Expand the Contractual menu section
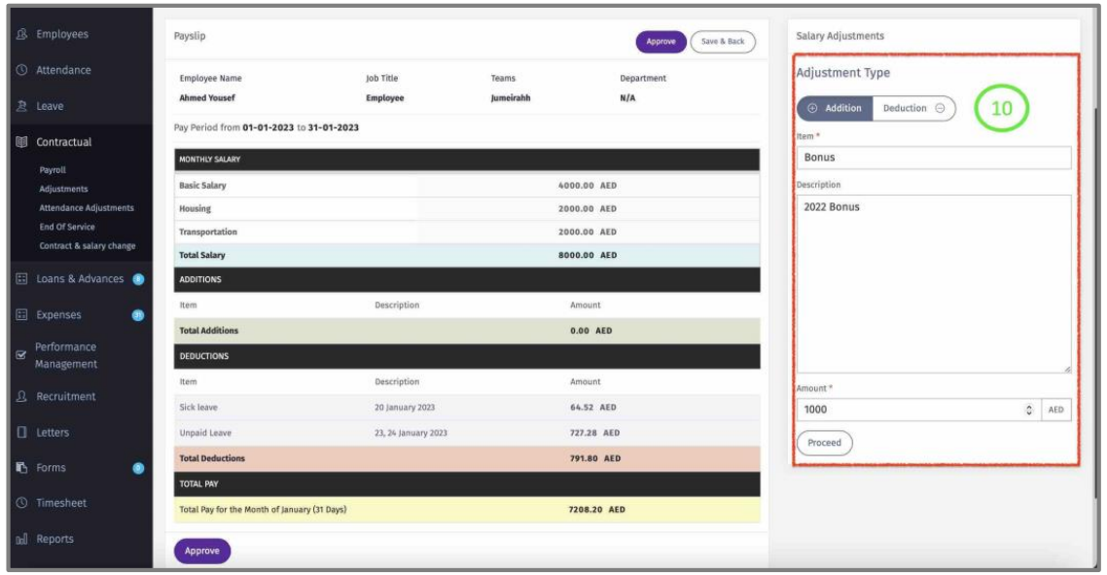 [64, 141]
